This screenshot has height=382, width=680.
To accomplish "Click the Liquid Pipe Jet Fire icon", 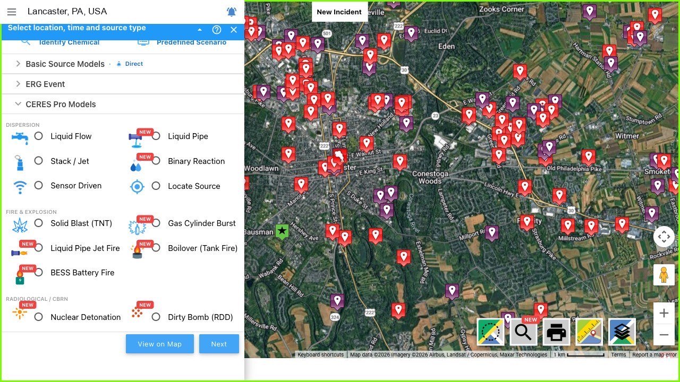I will [x=19, y=254].
